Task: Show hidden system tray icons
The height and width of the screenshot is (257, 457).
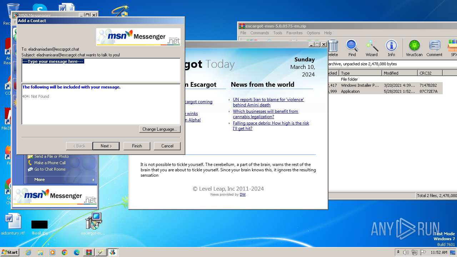Action: 398,252
